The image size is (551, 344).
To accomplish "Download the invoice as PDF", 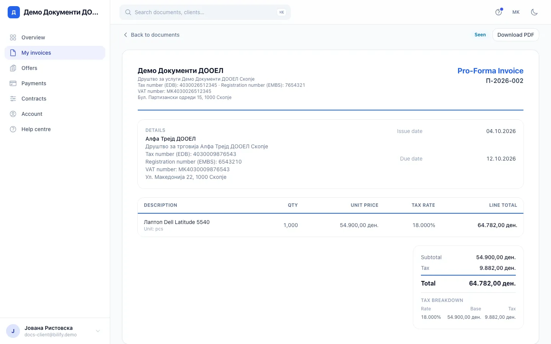I will click(x=515, y=35).
